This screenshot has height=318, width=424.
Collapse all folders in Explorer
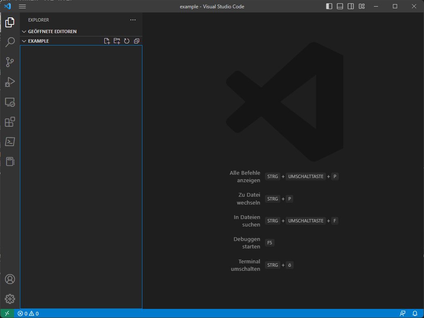tap(136, 41)
